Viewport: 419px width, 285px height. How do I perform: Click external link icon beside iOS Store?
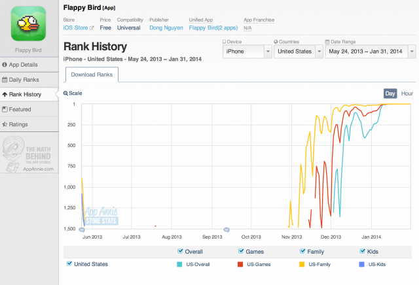[92, 28]
